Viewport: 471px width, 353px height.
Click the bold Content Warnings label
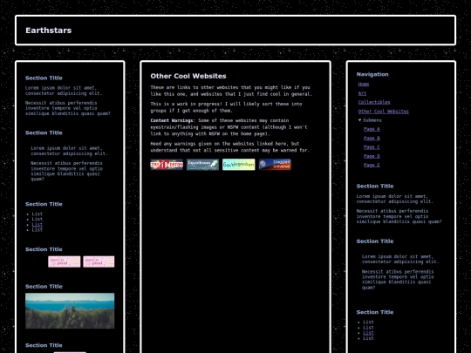pos(173,120)
